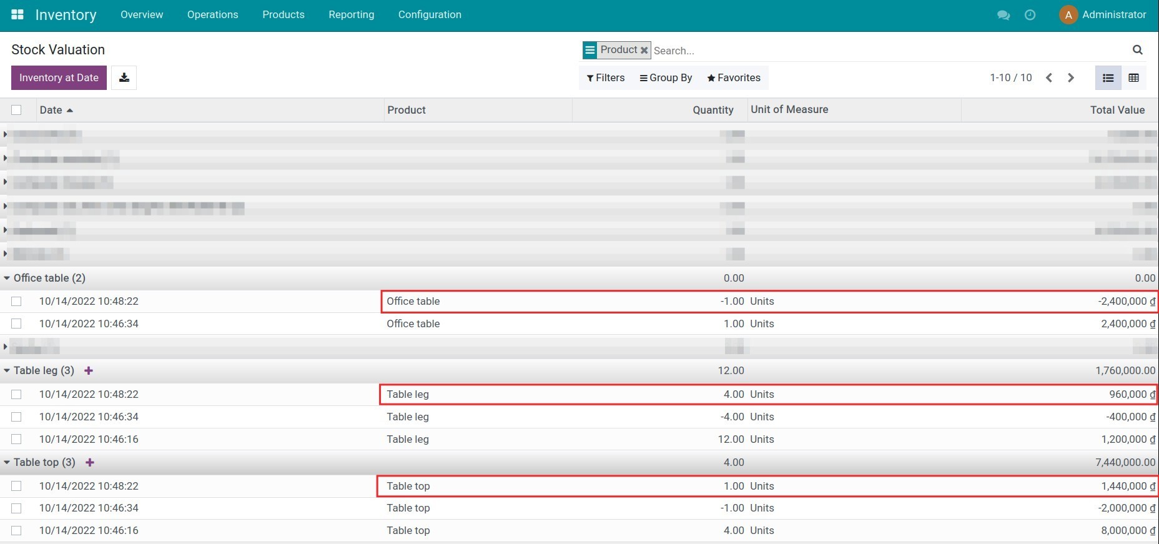
Task: Open the Reporting menu
Action: 351,14
